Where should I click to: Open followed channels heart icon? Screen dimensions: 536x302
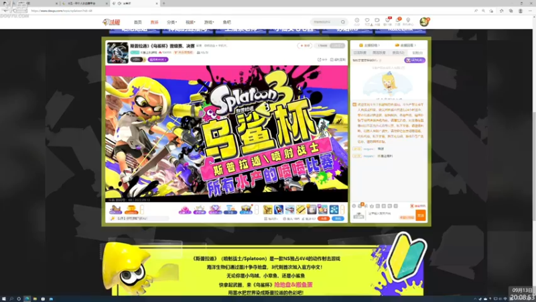tap(367, 21)
